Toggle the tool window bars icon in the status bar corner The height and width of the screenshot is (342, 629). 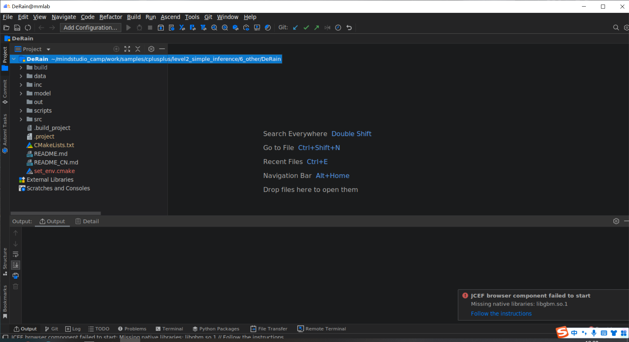coord(5,337)
